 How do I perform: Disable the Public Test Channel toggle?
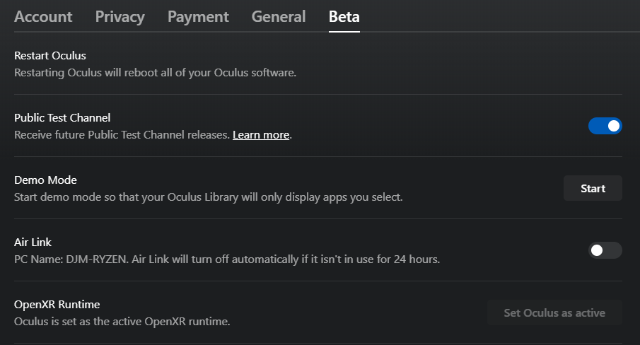point(605,126)
